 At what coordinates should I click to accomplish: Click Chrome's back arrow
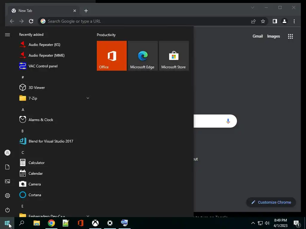[12, 21]
